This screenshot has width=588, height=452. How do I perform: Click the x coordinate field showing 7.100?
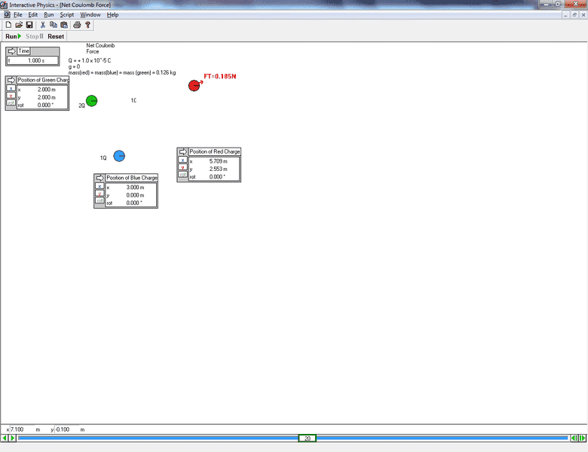pyautogui.click(x=22, y=429)
